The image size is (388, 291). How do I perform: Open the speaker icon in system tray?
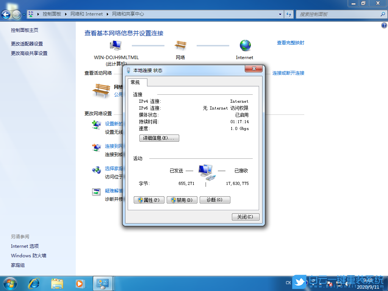[347, 283]
